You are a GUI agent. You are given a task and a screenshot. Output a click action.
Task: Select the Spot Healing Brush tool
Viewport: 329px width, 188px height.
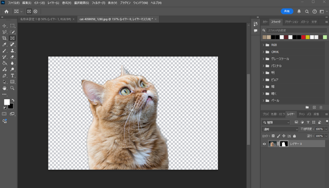12,44
